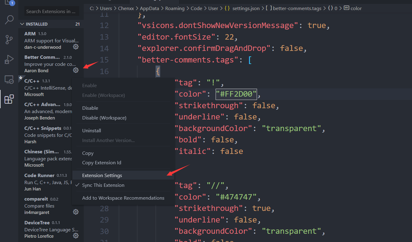Select Copy in context menu
This screenshot has width=412, height=242.
coord(88,153)
